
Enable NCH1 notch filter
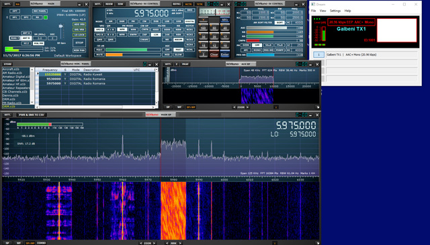[x=189, y=30]
